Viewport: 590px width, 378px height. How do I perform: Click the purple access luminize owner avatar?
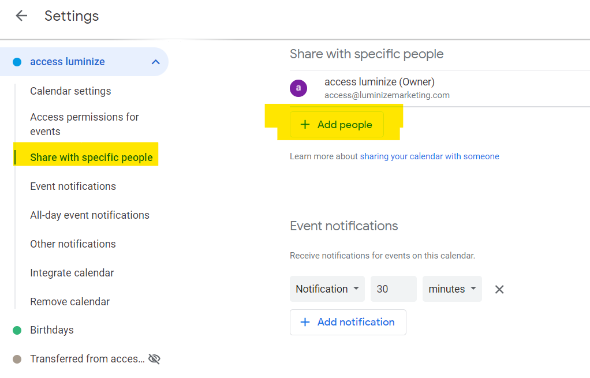(x=298, y=88)
